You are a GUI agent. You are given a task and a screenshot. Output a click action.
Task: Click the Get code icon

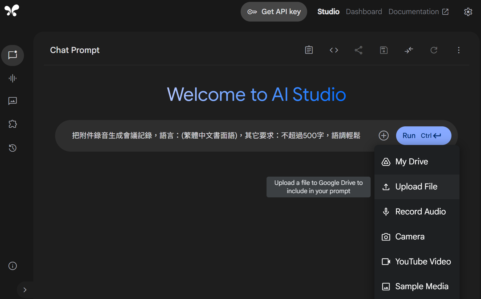click(x=334, y=50)
